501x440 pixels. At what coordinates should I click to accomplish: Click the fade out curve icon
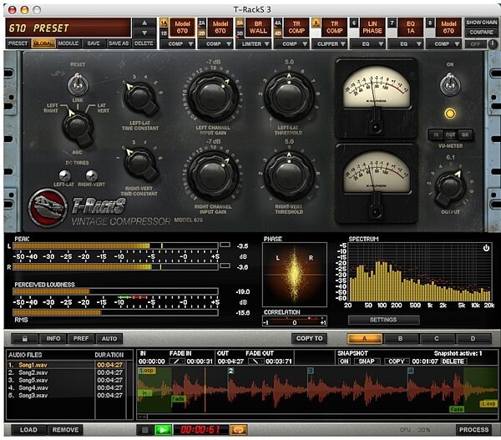point(256,362)
